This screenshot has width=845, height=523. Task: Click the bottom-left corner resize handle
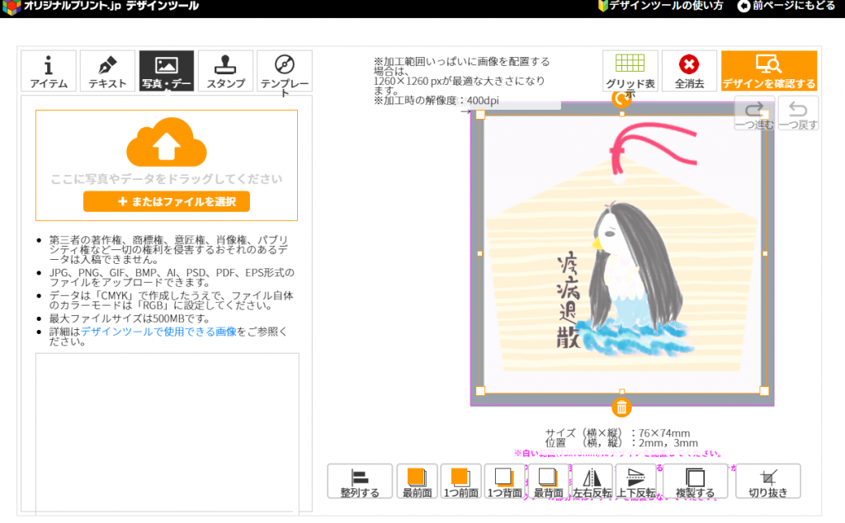click(x=481, y=391)
